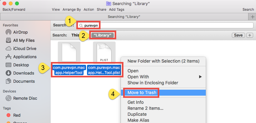This screenshot has width=256, height=123.
Task: Click the Save search button
Action: [x=238, y=35]
